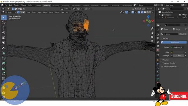Open the Scene properties tab icon
This screenshot has width=188, height=106.
coord(158,46)
